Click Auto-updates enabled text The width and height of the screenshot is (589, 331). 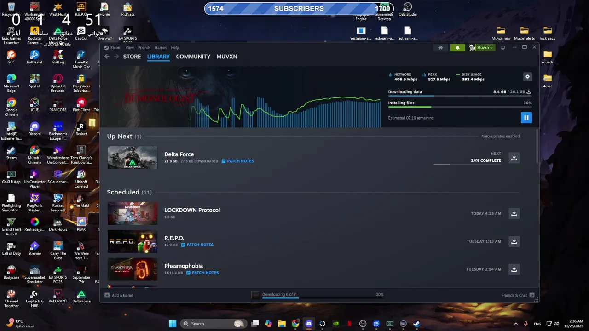coord(500,137)
